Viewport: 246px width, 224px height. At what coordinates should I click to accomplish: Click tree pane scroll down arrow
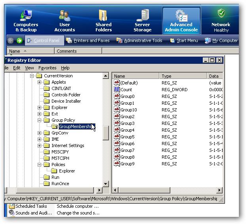coord(106,184)
